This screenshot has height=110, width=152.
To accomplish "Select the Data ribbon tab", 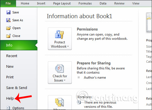I will point(103,3).
